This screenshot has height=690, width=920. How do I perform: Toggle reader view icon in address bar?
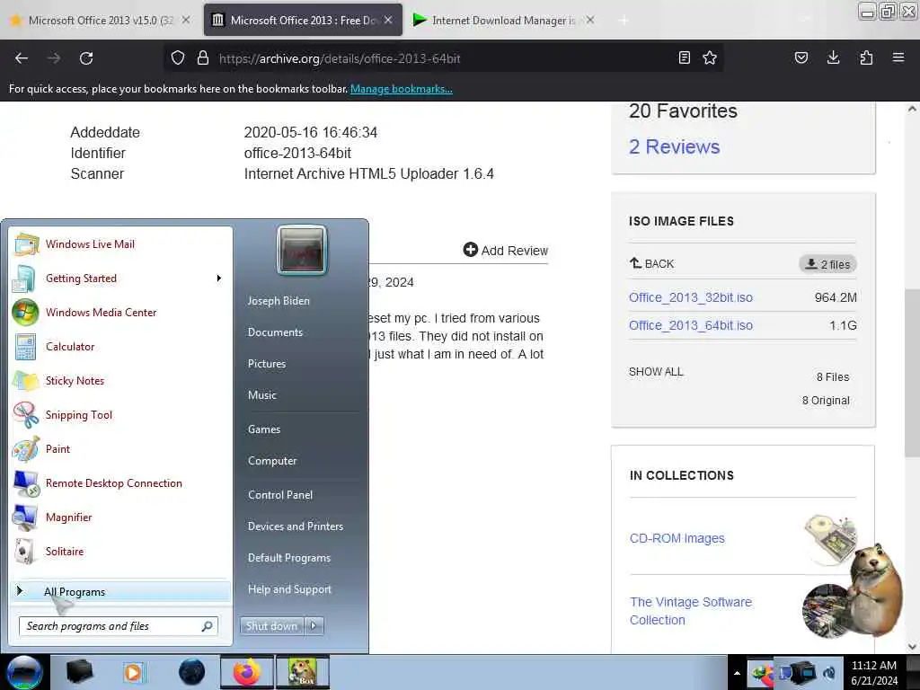click(x=684, y=57)
